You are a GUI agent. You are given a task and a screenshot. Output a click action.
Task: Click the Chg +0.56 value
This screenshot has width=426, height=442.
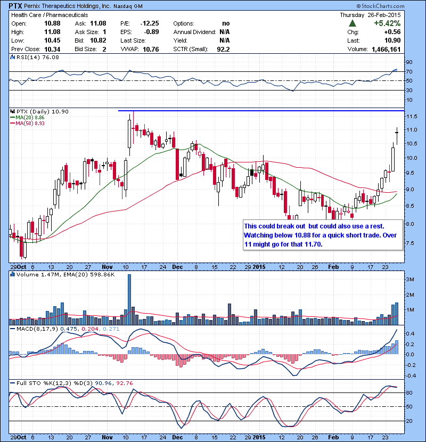click(x=394, y=32)
